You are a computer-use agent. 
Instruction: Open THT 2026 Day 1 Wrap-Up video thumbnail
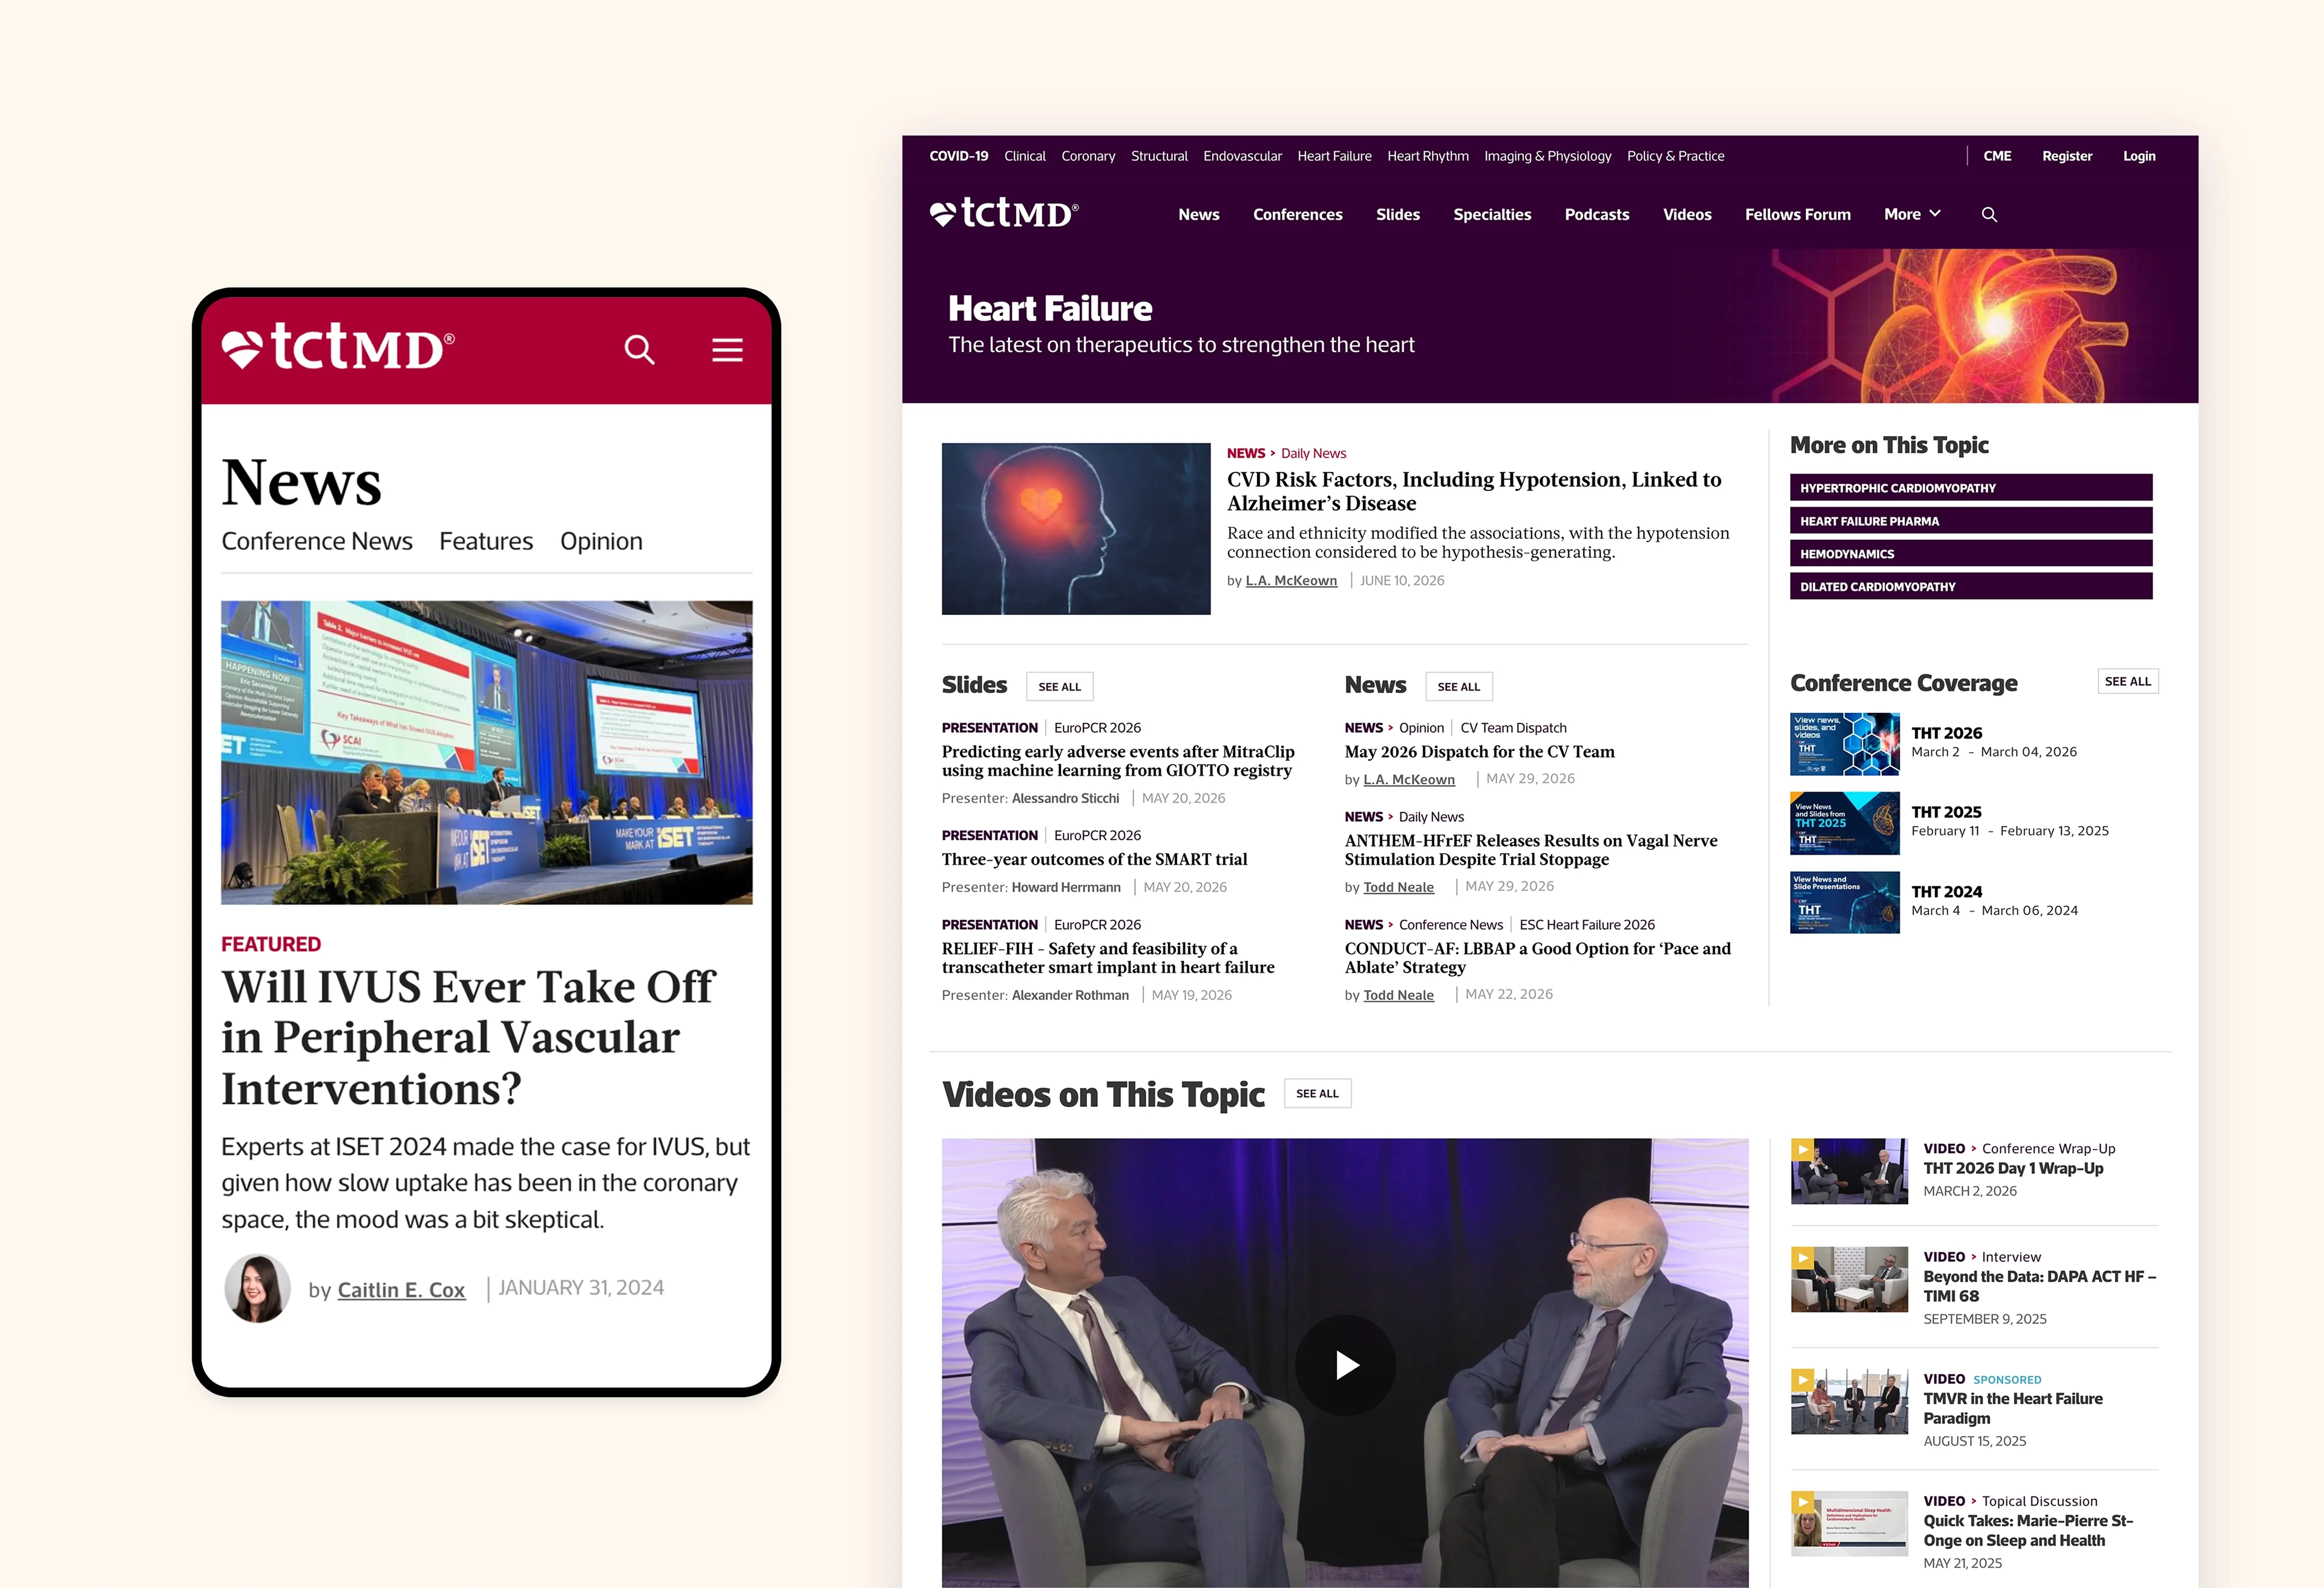tap(1849, 1171)
